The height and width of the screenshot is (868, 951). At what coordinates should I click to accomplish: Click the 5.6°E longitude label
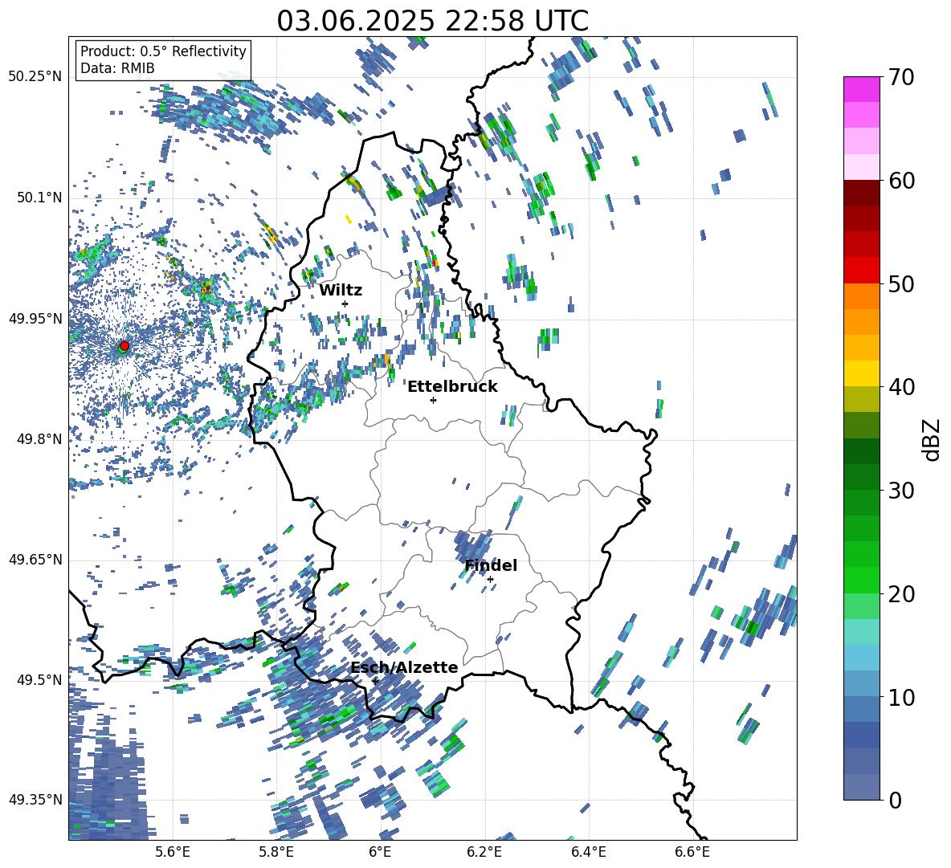click(173, 852)
